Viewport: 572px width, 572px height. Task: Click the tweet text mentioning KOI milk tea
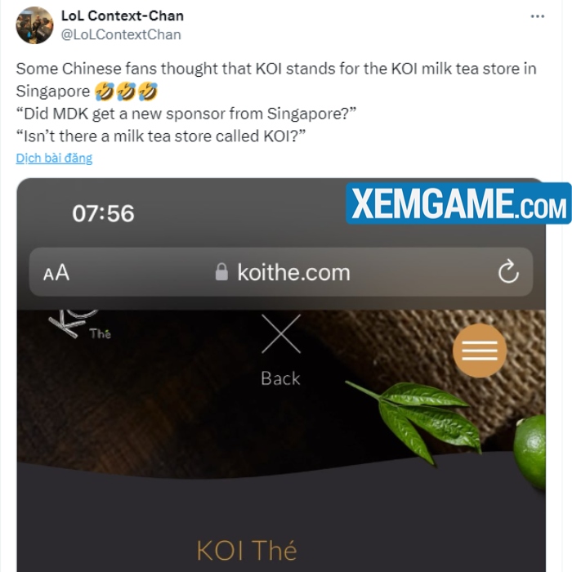(x=276, y=102)
